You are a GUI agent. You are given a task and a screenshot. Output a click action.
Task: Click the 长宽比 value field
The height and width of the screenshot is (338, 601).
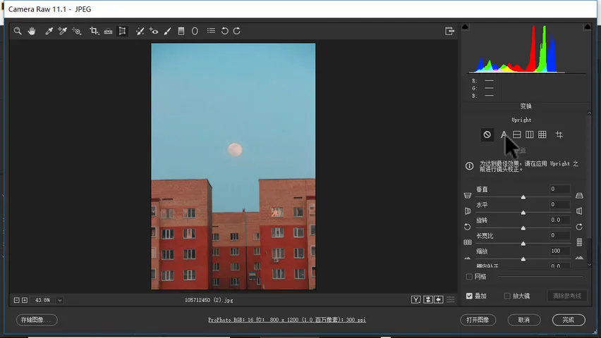point(559,235)
